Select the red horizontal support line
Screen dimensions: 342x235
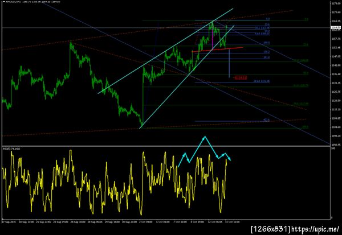(217, 50)
